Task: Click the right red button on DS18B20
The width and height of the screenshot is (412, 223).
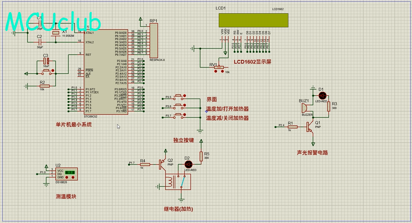Action: point(73,177)
